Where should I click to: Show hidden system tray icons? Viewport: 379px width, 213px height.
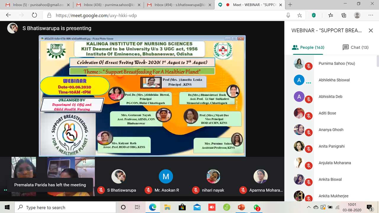(309, 207)
